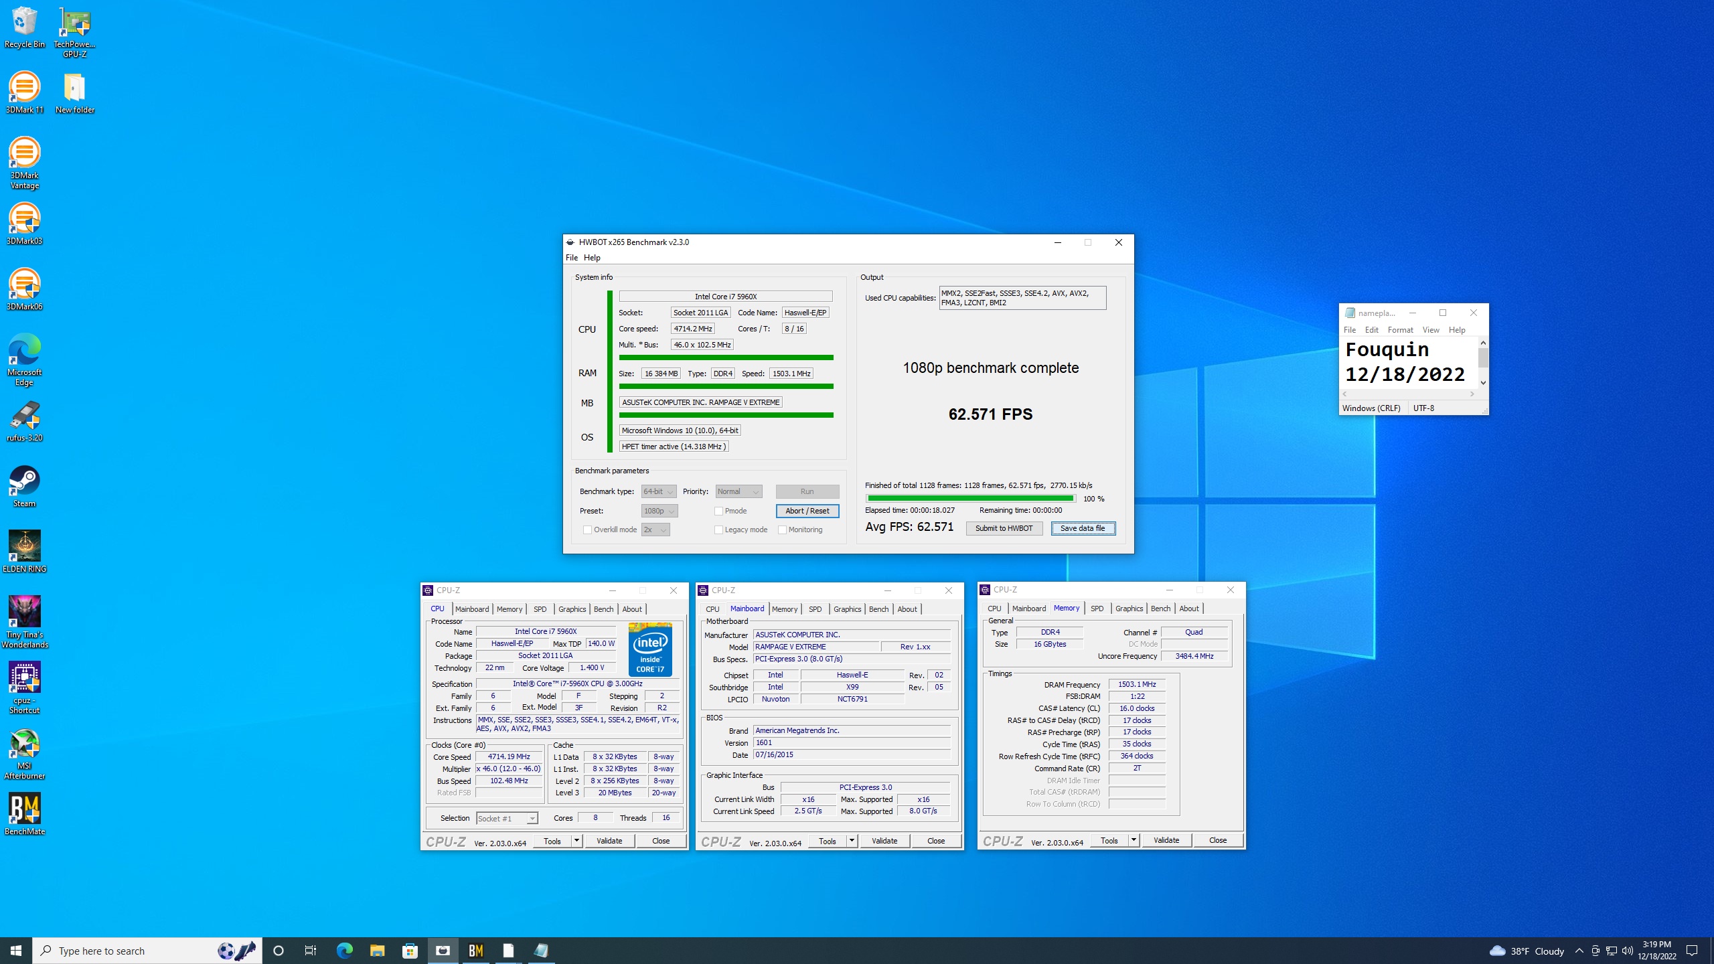Click the benchmark progress bar at 100%
The height and width of the screenshot is (964, 1714).
(971, 498)
